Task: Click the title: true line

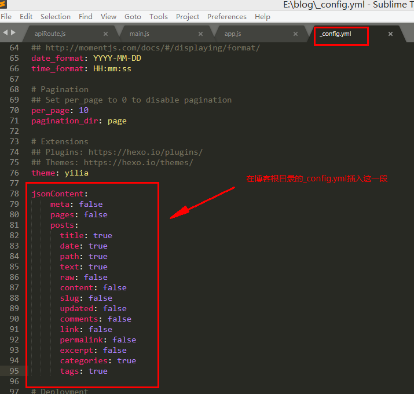Action: click(86, 235)
